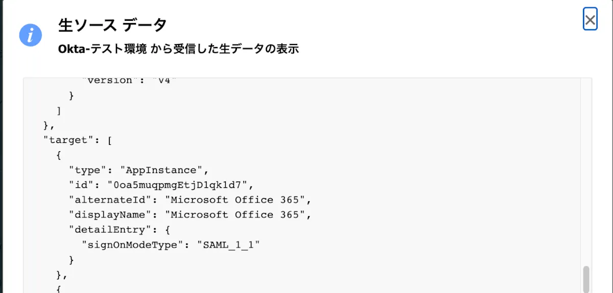
Task: Click the vertical scrollbar thumb
Action: click(x=586, y=279)
